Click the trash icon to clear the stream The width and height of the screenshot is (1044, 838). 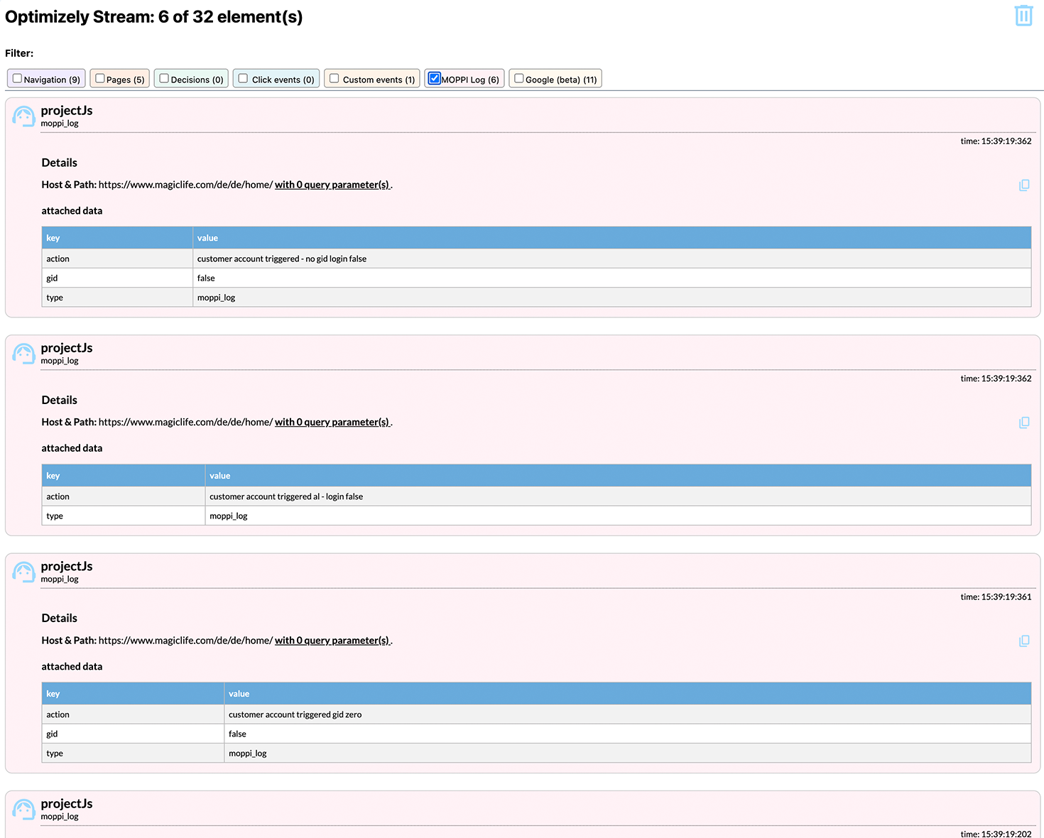1023,16
